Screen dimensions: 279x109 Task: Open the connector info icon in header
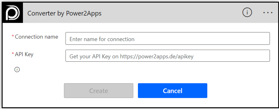coord(247,13)
